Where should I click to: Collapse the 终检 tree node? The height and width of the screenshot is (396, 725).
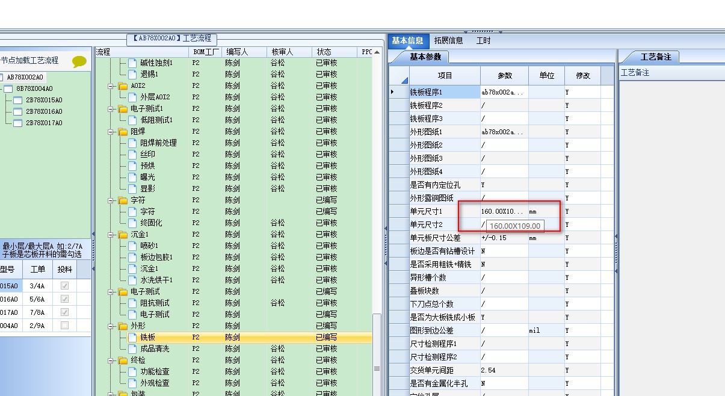pyautogui.click(x=111, y=360)
